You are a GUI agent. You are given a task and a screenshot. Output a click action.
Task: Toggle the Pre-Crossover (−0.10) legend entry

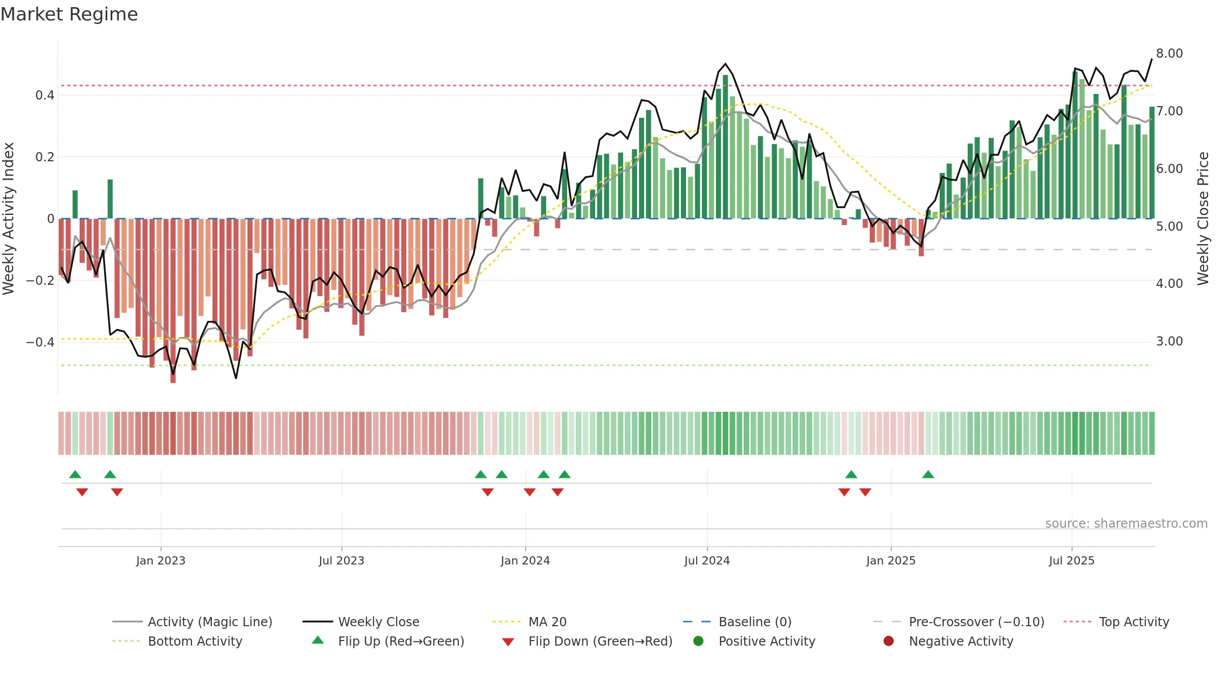coord(959,622)
